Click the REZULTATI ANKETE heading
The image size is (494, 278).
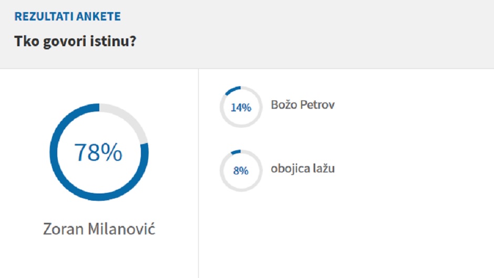(x=67, y=17)
